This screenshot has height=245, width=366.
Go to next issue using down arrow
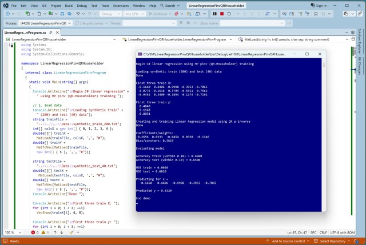pyautogui.click(x=62, y=232)
